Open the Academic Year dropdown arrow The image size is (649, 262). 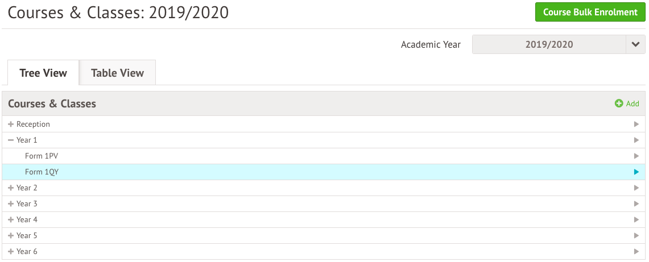[x=635, y=44]
